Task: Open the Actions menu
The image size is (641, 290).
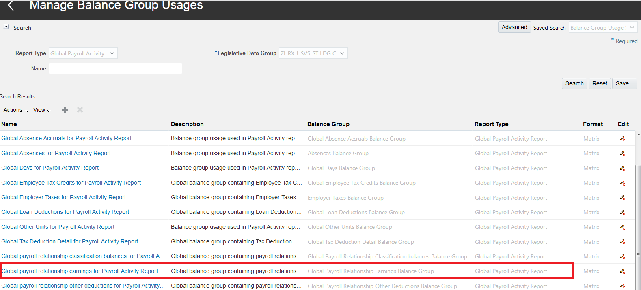Action: (16, 110)
